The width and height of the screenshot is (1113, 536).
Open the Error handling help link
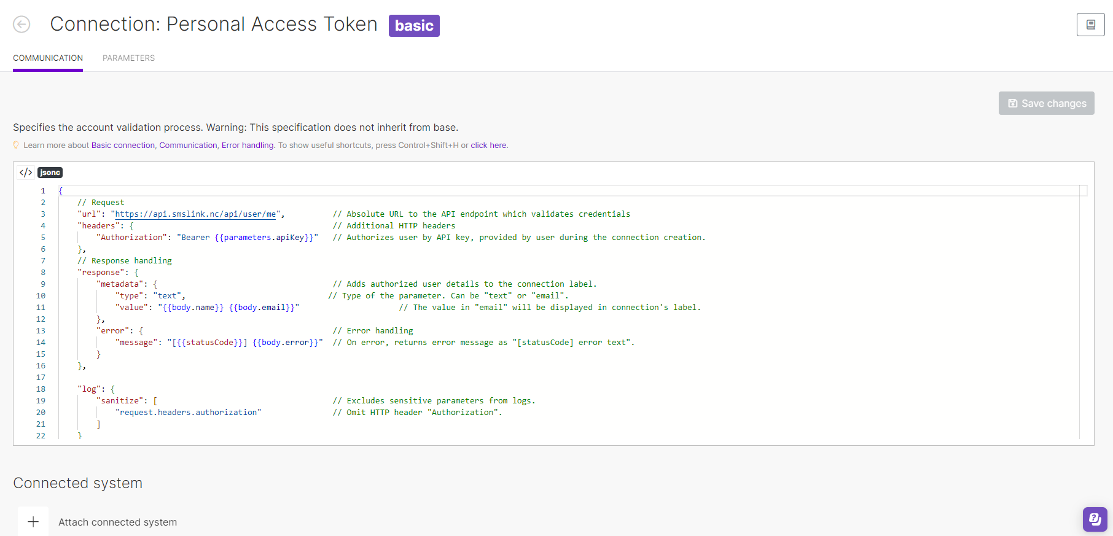pos(248,146)
